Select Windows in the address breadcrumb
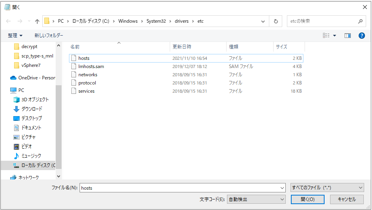Viewport: 372px width, 210px height. (128, 21)
